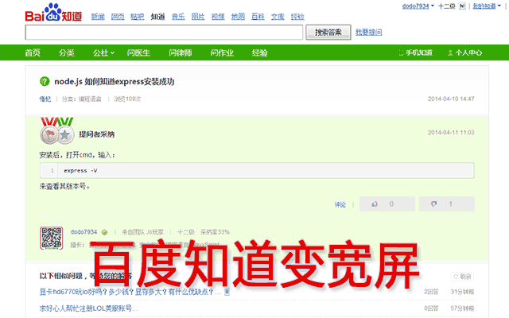Click the thumbs-down vote button
The width and height of the screenshot is (509, 318).
tap(447, 204)
